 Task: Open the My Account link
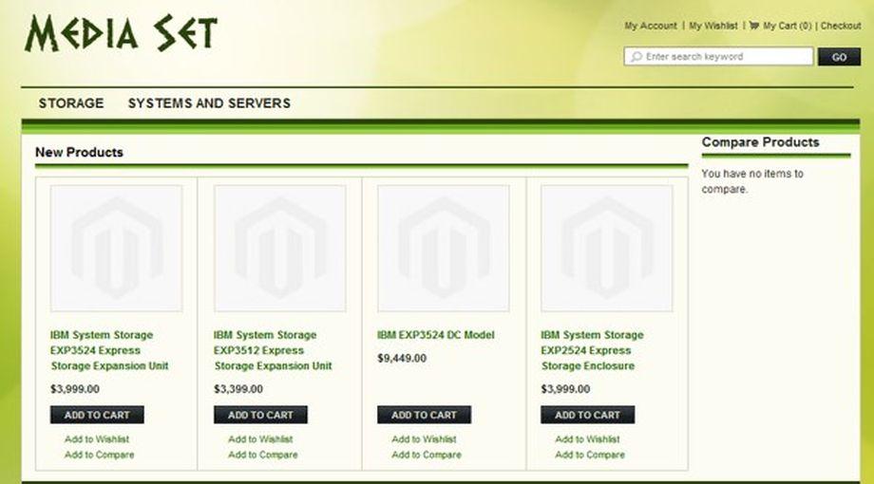point(651,26)
